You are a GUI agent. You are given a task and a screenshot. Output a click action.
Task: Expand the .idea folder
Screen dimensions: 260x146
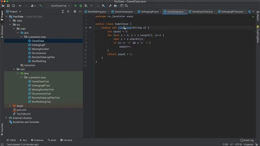10,21
